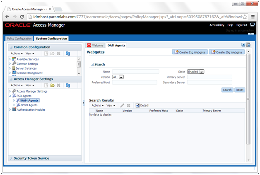Open the Version dropdown showing All
This screenshot has width=260, height=175.
point(118,77)
